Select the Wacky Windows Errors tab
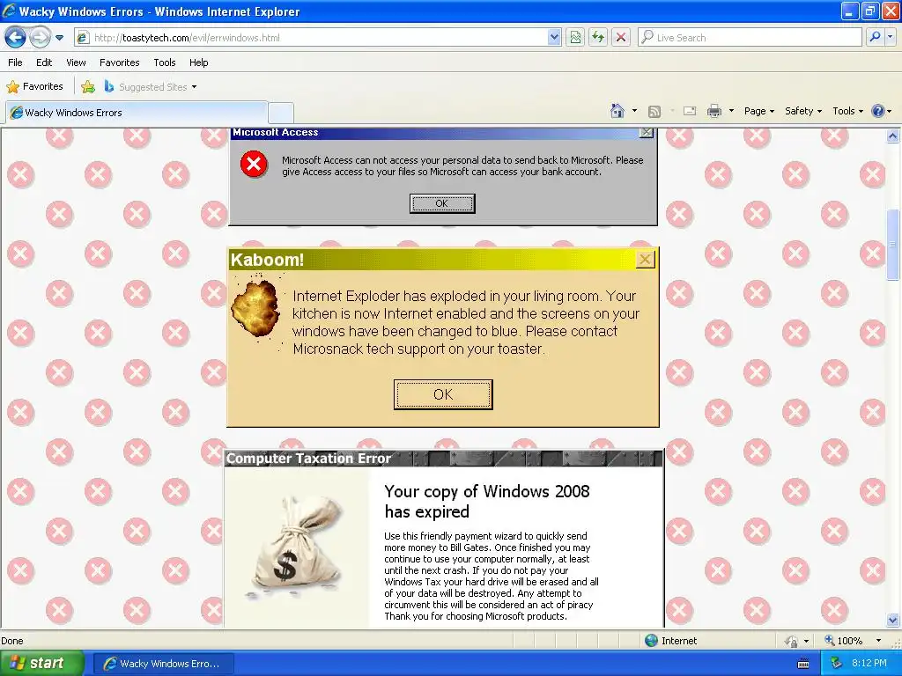This screenshot has height=676, width=902. tap(137, 113)
